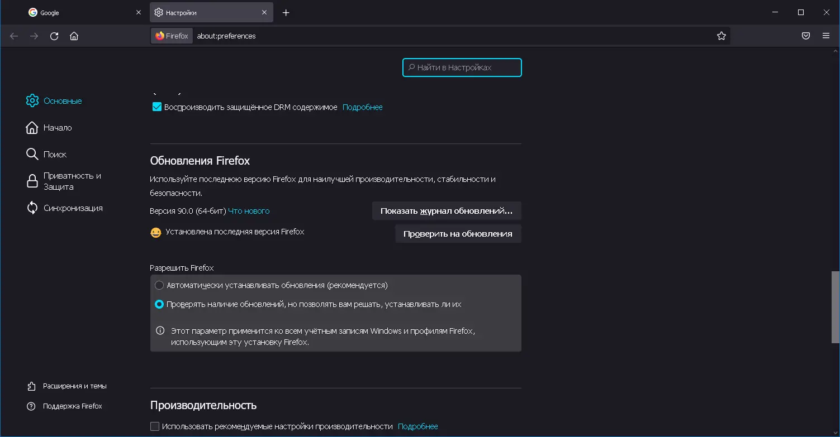Open the Firefox application menu
Image resolution: width=840 pixels, height=437 pixels.
coord(826,35)
